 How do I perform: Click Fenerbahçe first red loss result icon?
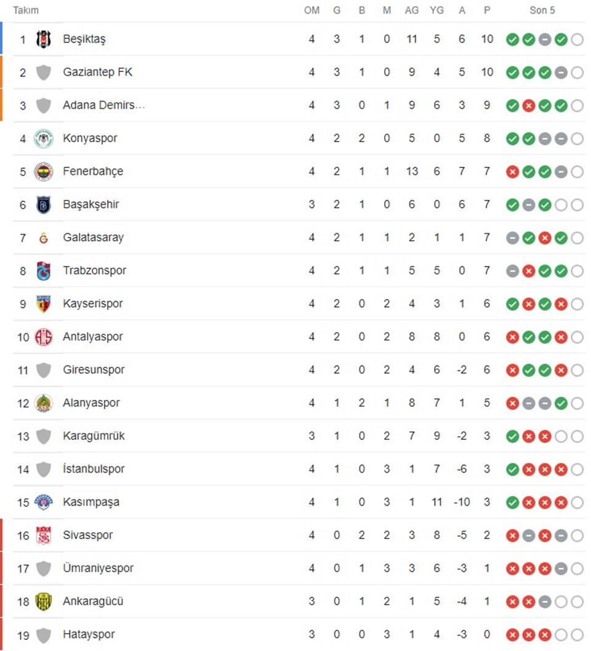click(512, 172)
